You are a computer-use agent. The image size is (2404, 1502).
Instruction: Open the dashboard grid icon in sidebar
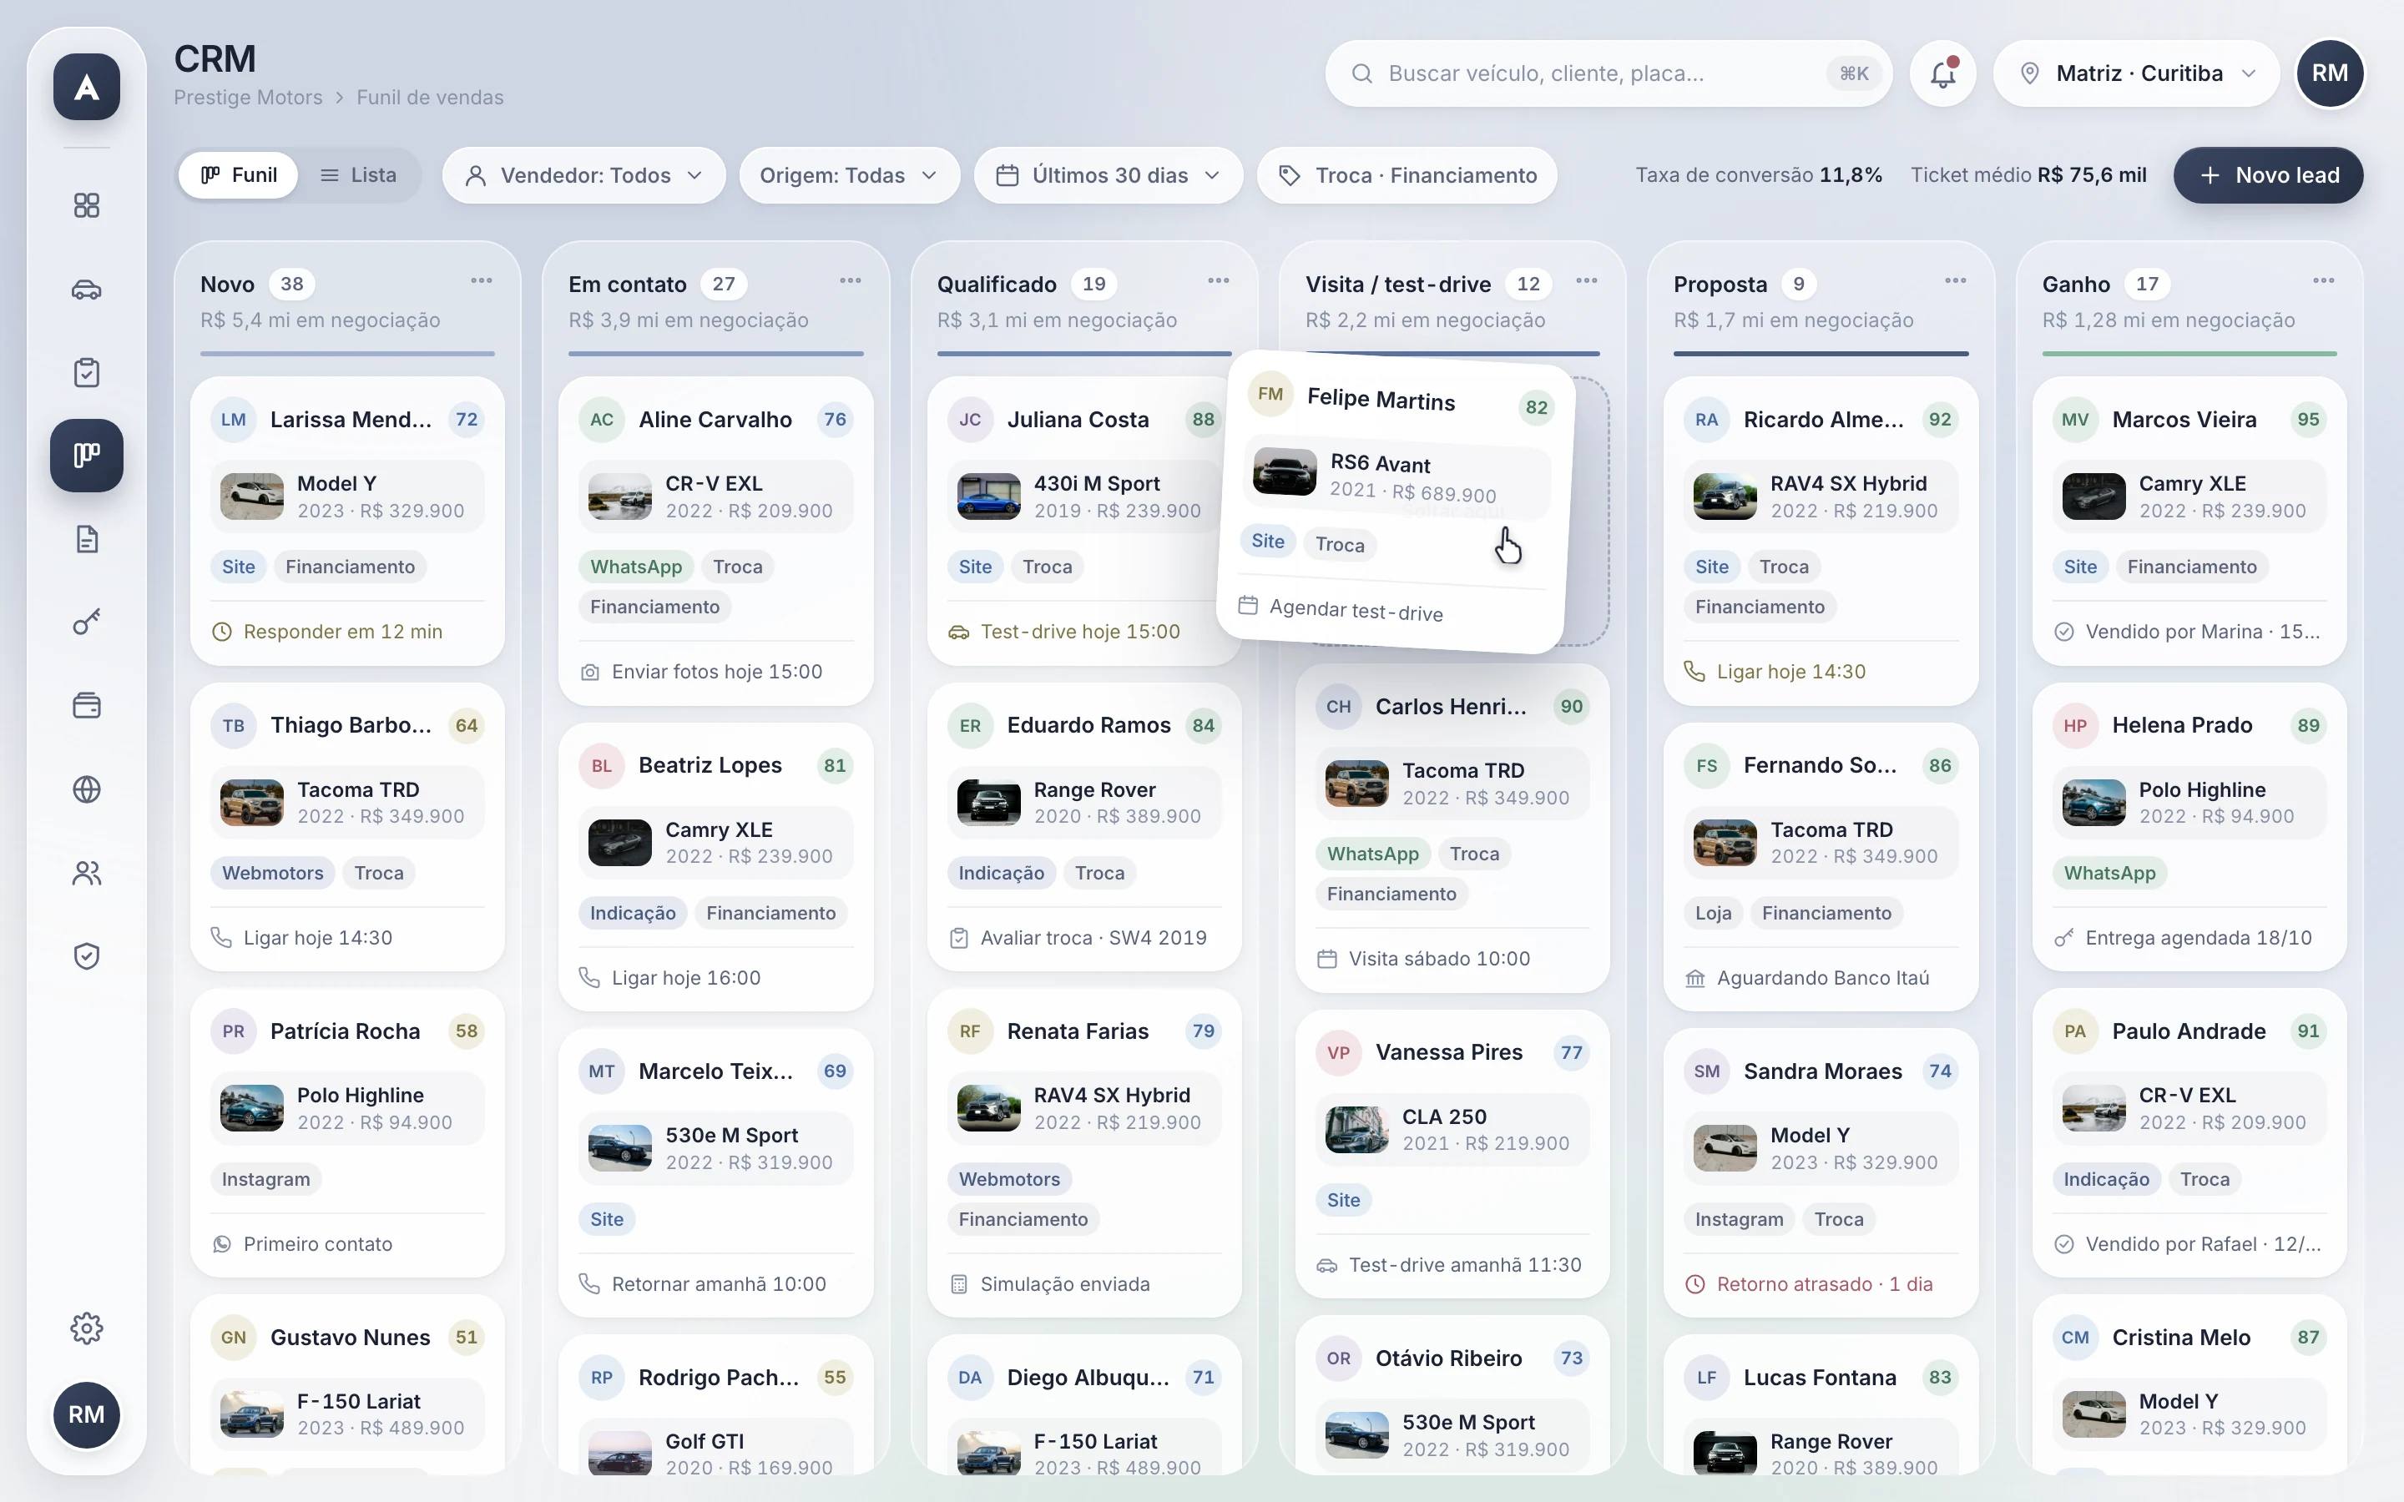click(87, 205)
